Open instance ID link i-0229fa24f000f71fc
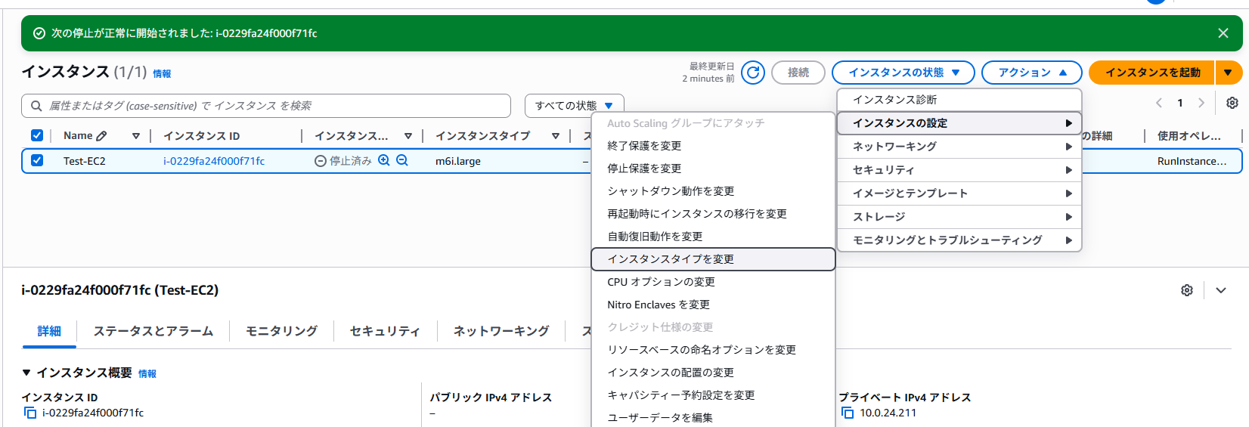1249x427 pixels. pyautogui.click(x=214, y=161)
